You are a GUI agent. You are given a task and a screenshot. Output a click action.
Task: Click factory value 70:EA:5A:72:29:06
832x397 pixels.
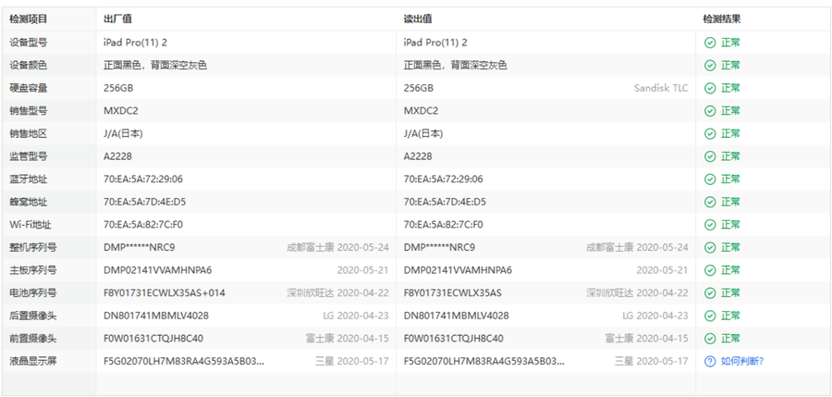(143, 180)
